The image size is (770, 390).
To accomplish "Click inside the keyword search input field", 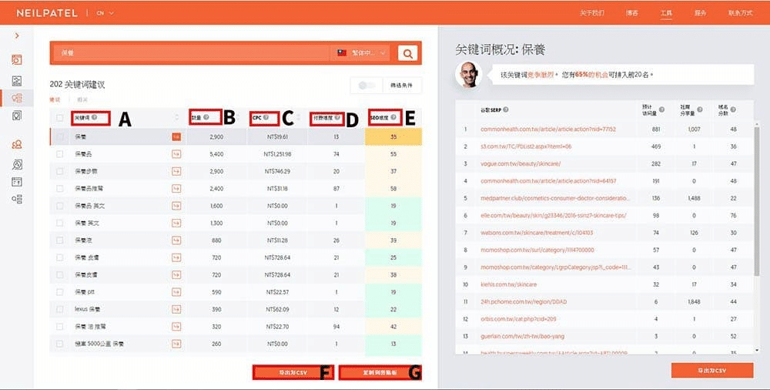I will coord(192,52).
